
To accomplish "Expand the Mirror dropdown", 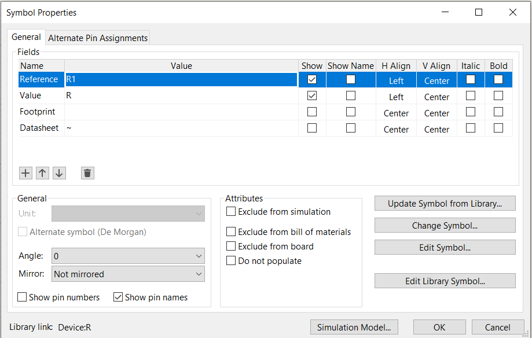I will point(128,274).
